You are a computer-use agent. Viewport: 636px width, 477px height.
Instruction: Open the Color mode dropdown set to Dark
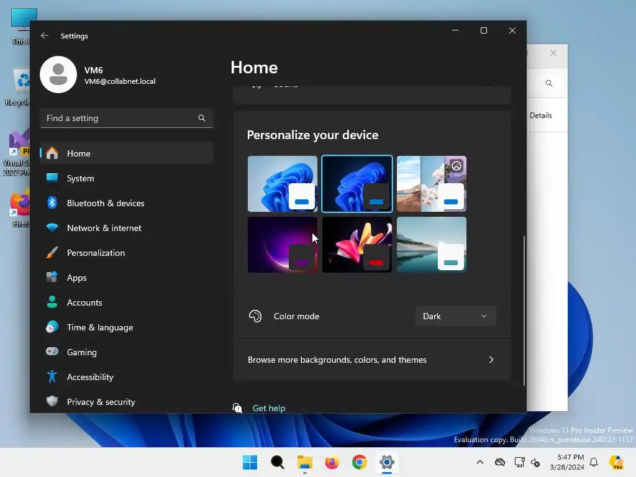pos(455,316)
